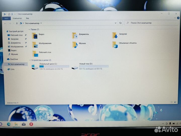
Task: Click the "199 ГБ свободно из 232 ГБ" text
Action: click(51, 69)
